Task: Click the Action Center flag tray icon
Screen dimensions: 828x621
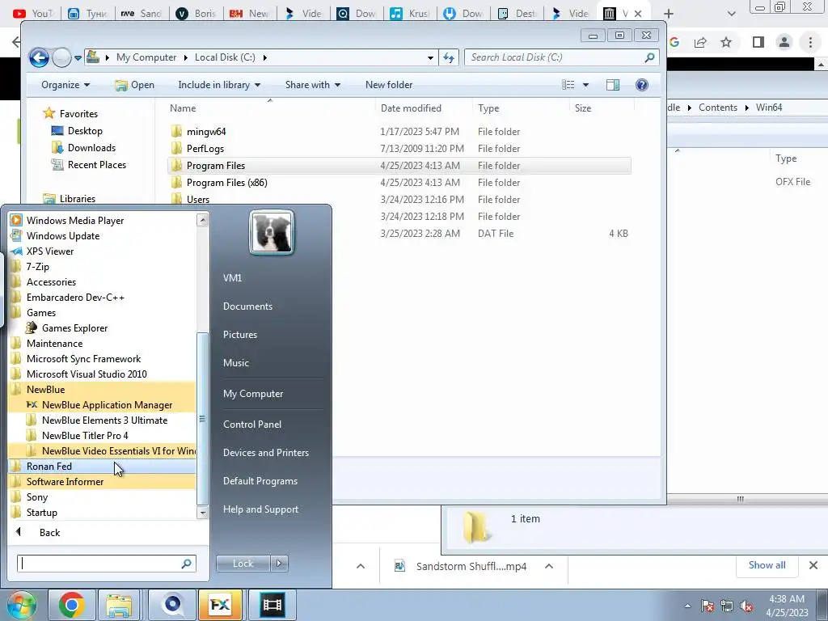Action: [708, 606]
